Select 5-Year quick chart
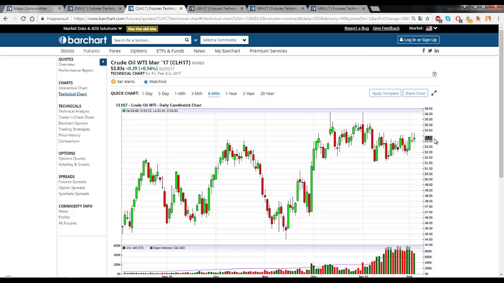This screenshot has height=283, width=504. pos(248,94)
